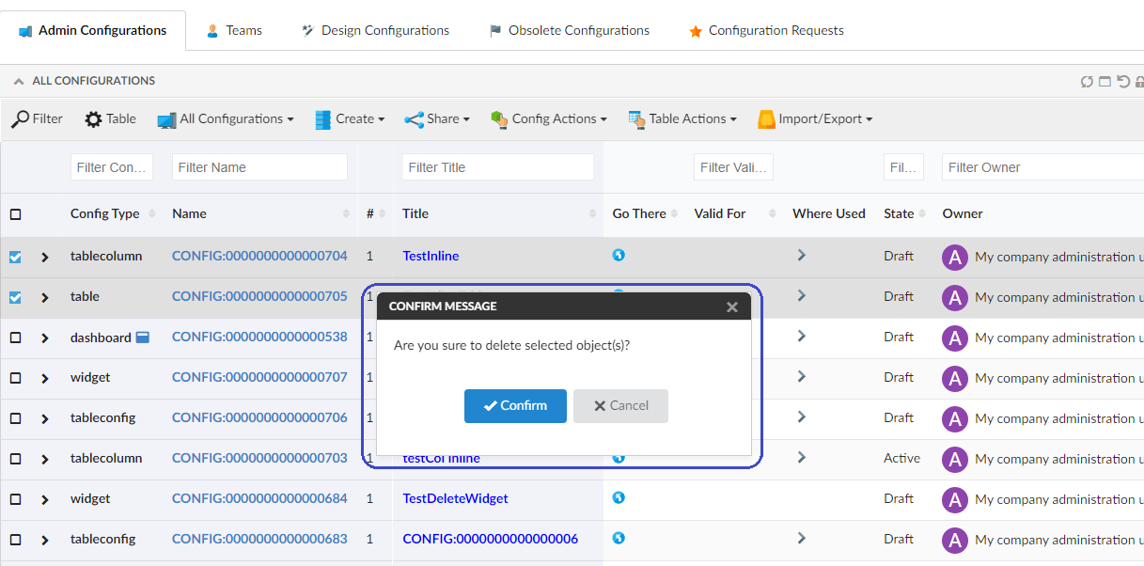Uncheck the tablecolumn CONFIG:0000000000000704 row checkbox

pos(15,257)
